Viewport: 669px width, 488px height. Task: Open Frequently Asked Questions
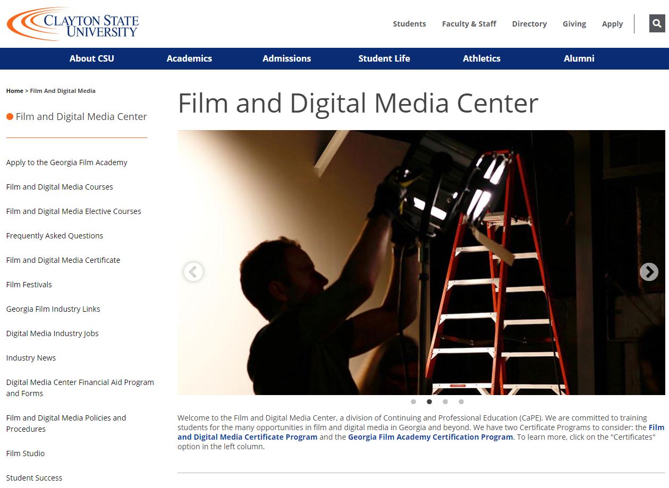[55, 236]
